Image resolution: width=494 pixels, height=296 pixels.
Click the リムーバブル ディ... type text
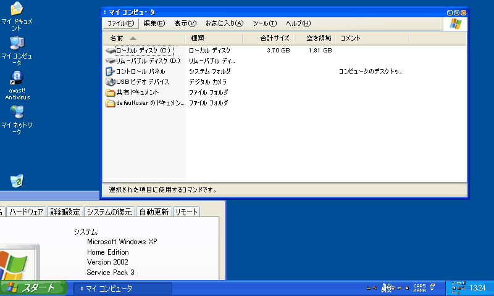pyautogui.click(x=212, y=60)
